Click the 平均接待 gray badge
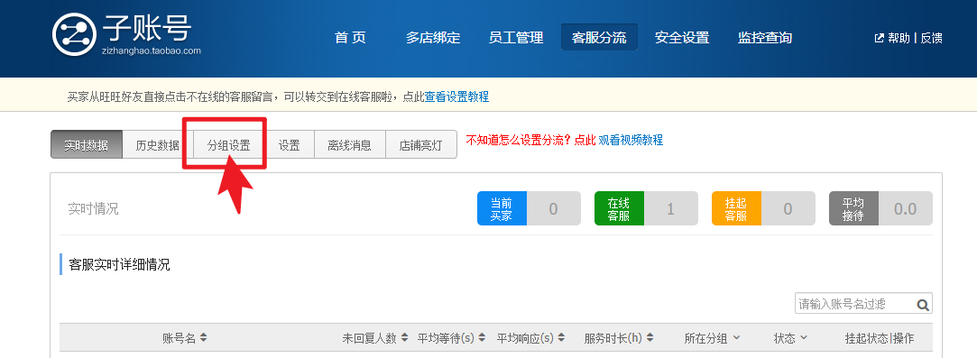The image size is (977, 358). coord(853,208)
